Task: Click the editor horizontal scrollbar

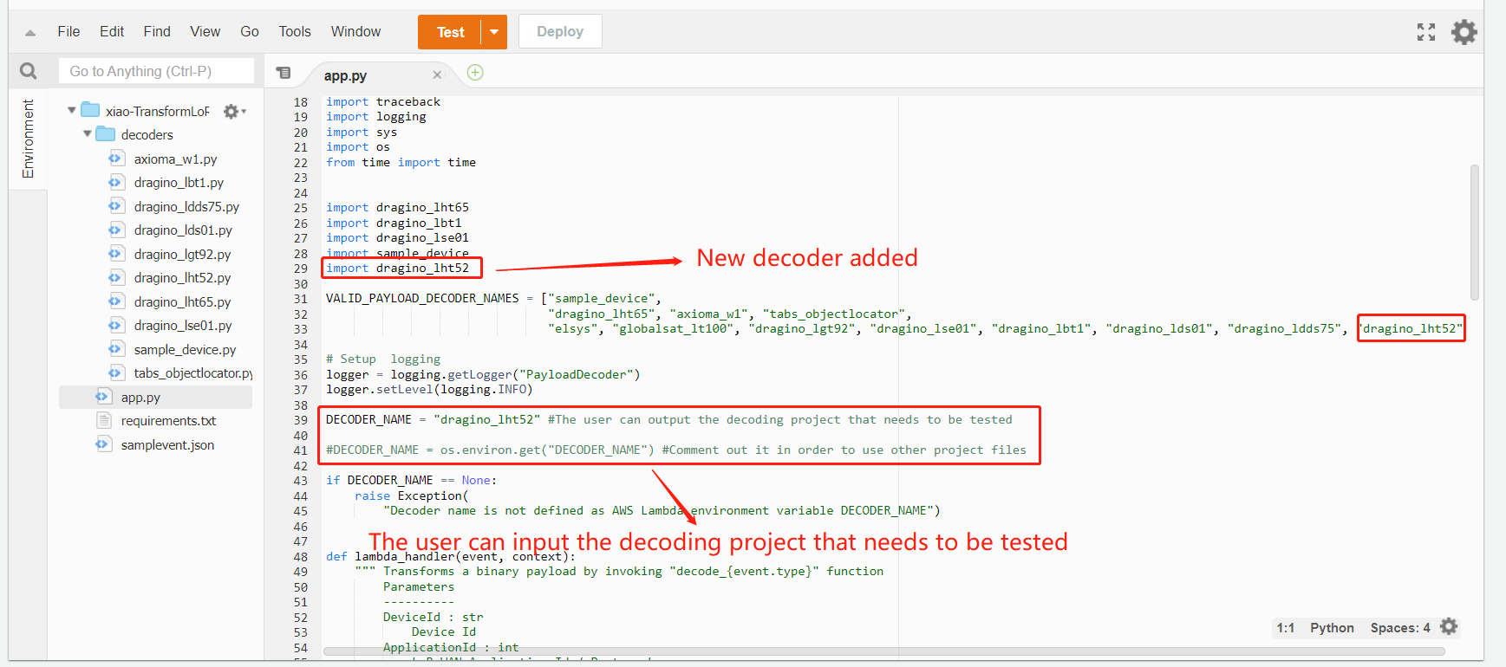Action: point(883,651)
